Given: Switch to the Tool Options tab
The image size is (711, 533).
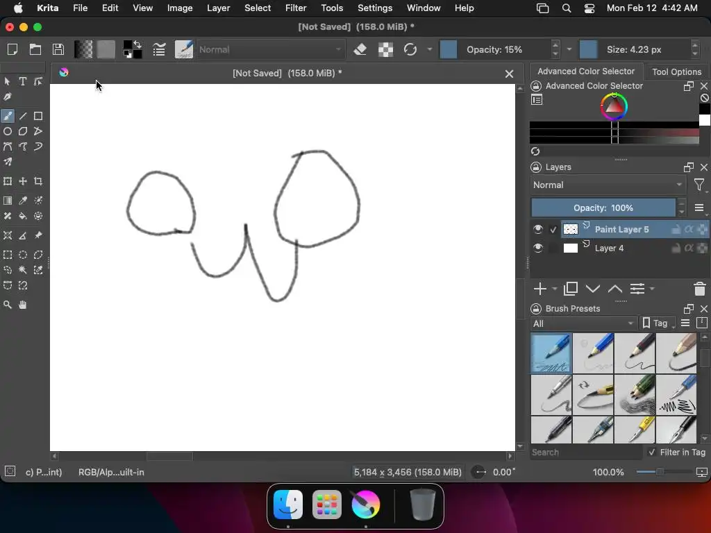Looking at the screenshot, I should click(x=676, y=71).
